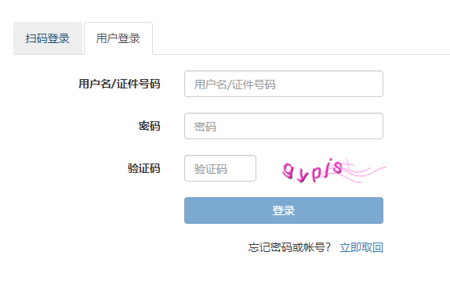The width and height of the screenshot is (450, 295).
Task: Activate the user login tab
Action: (x=118, y=38)
